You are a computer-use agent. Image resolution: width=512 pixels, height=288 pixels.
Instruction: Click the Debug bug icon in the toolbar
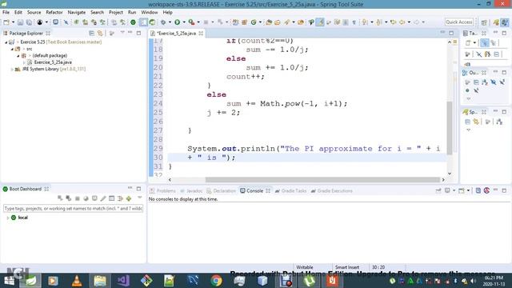(x=163, y=22)
